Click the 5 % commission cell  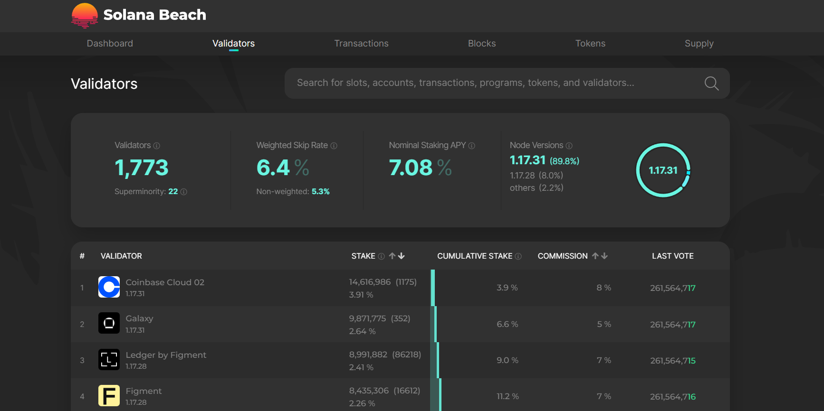pos(604,324)
